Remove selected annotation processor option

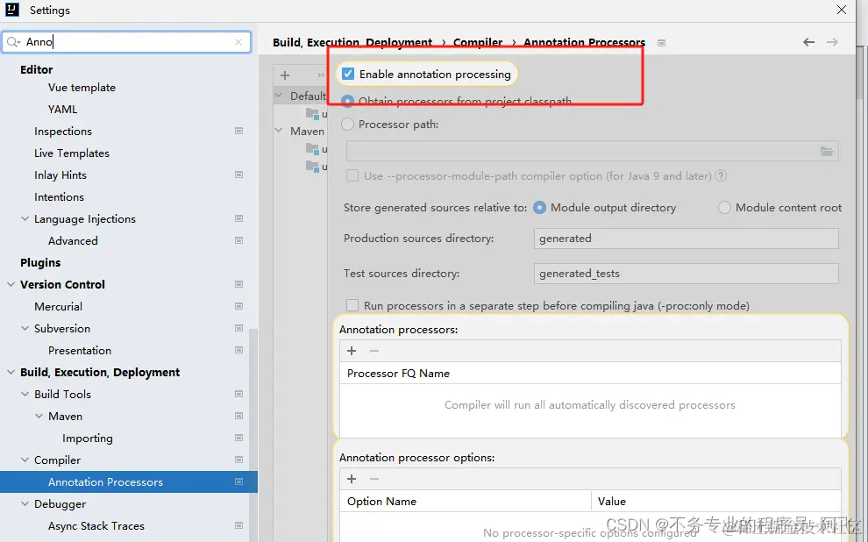click(x=374, y=479)
